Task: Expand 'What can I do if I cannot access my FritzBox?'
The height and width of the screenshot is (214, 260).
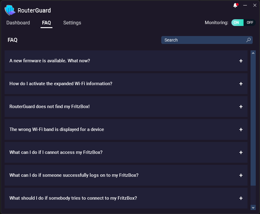Action: point(240,152)
